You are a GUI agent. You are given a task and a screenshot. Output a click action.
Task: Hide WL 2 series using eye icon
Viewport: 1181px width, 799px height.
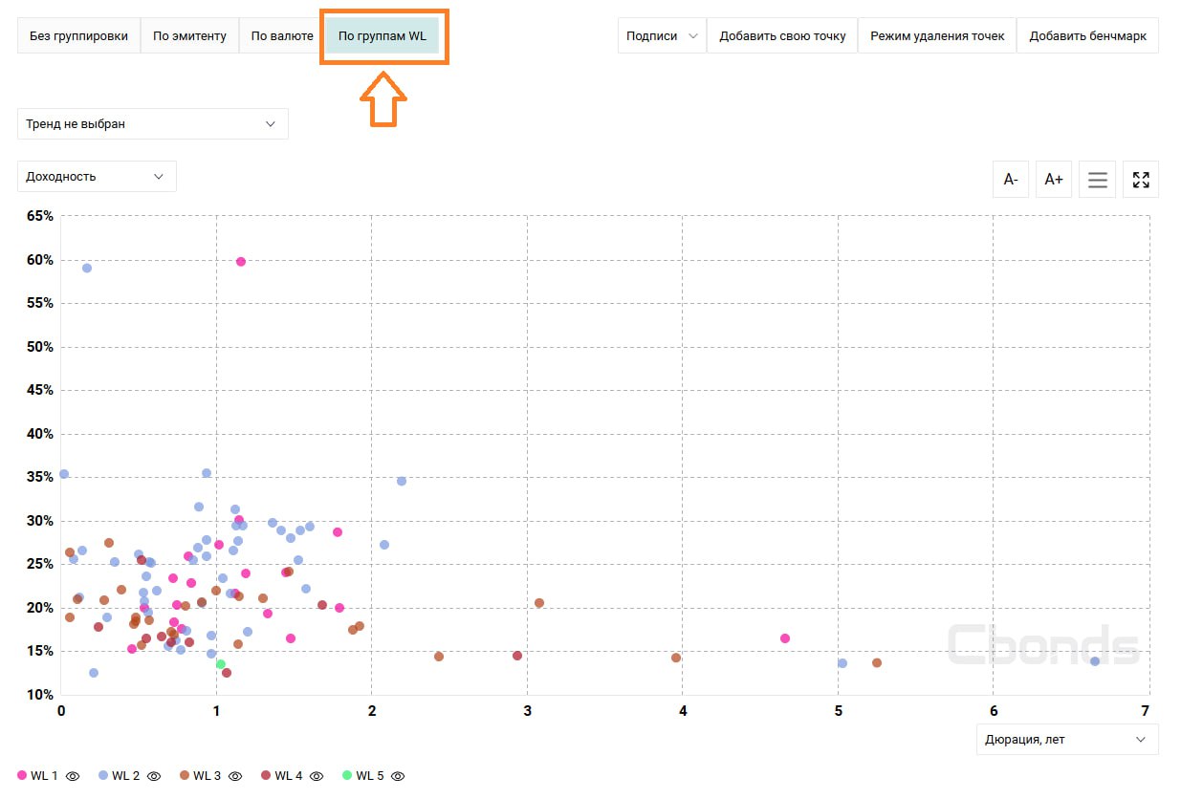point(154,776)
